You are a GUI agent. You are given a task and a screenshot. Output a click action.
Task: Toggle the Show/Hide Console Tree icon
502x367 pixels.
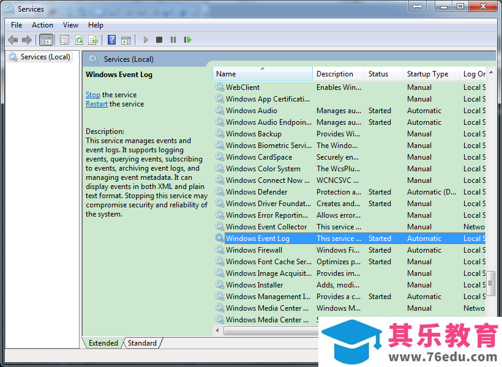tap(46, 40)
